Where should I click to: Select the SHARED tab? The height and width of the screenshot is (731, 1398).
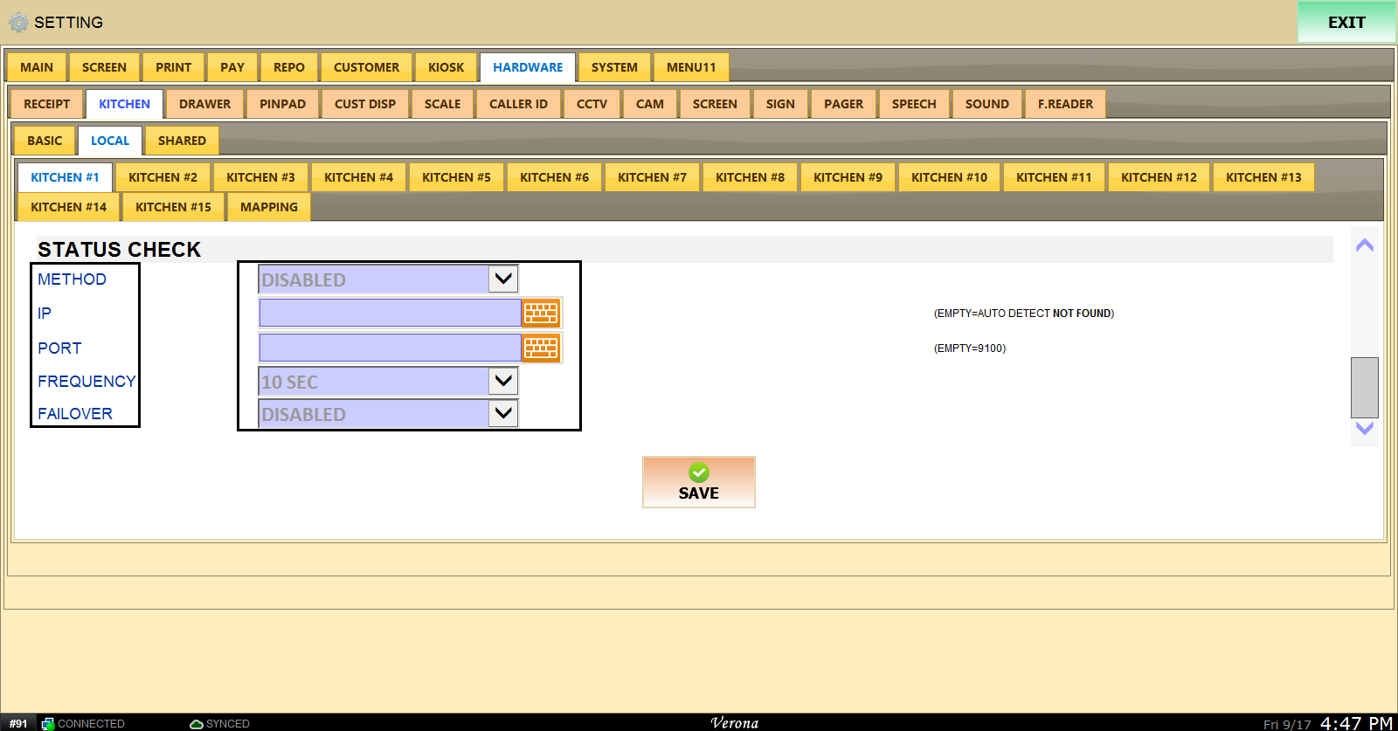click(x=182, y=141)
